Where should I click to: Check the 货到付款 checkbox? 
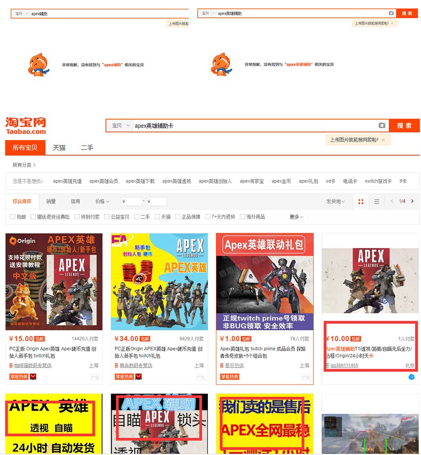coord(77,216)
